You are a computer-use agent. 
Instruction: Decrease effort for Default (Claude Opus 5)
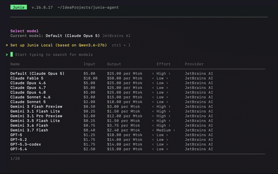(x=153, y=73)
